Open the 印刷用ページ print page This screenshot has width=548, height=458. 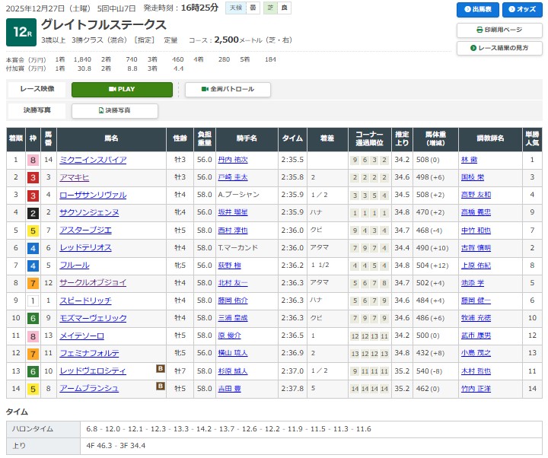pos(499,30)
